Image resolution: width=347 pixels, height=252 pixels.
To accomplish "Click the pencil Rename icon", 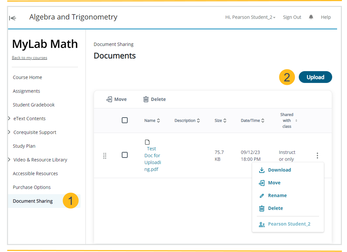I will pyautogui.click(x=262, y=196).
